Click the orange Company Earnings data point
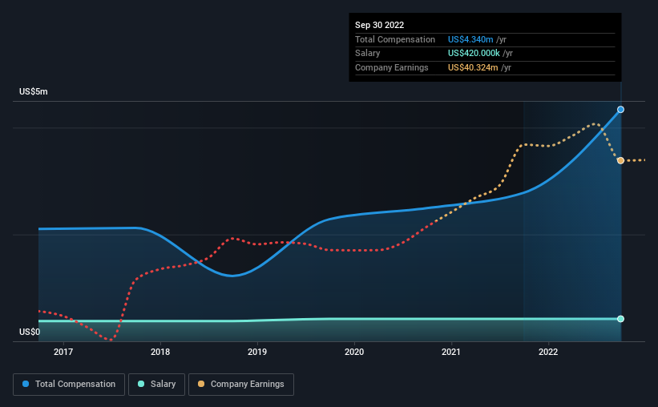Viewport: 658px width, 407px height. (620, 161)
